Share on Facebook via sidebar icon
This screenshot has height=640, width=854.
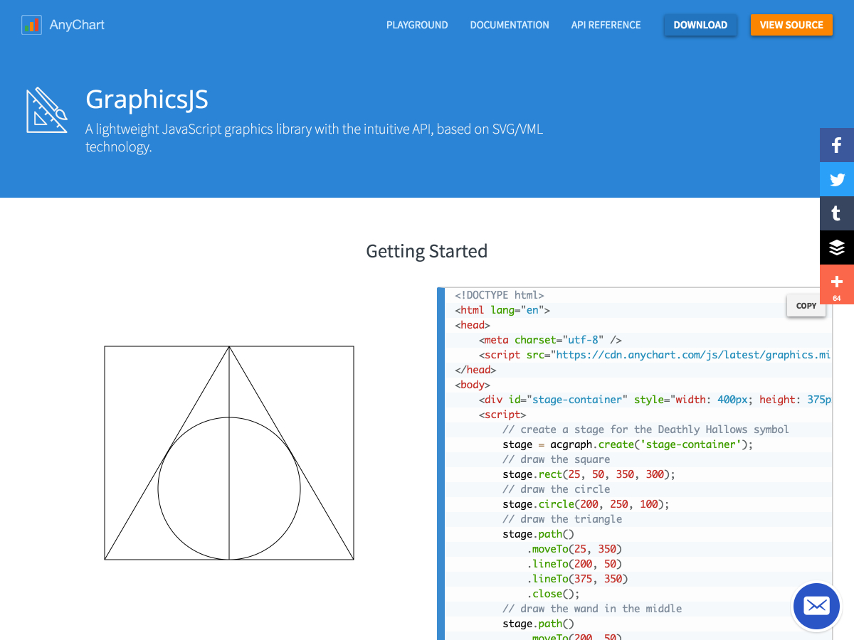coord(837,145)
